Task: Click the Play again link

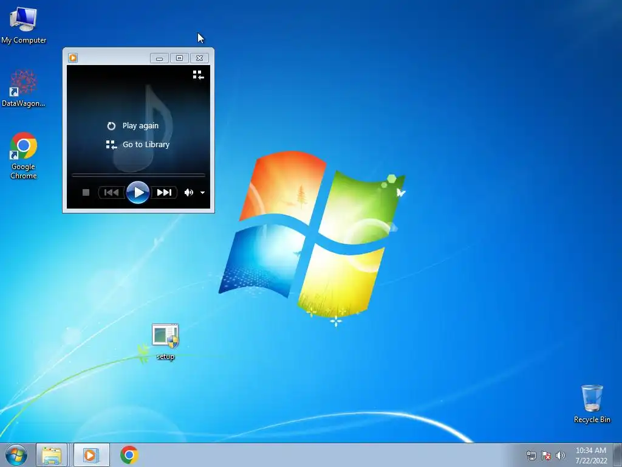Action: pos(133,125)
